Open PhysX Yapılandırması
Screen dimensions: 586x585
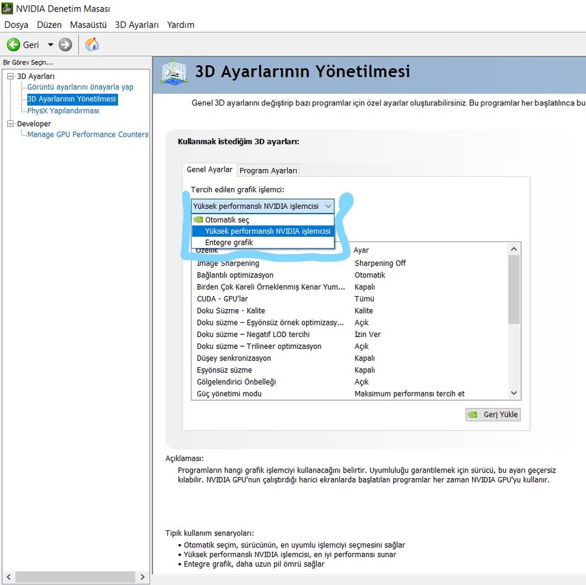63,111
